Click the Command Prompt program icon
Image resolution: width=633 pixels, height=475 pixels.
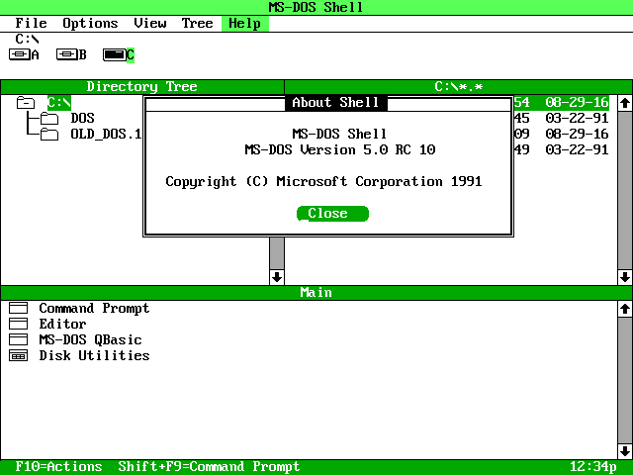click(19, 309)
